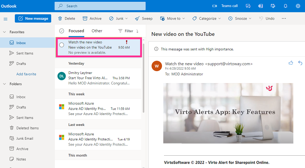Click the sender avatar W
Screen dimensions: 305x168
click(157, 66)
